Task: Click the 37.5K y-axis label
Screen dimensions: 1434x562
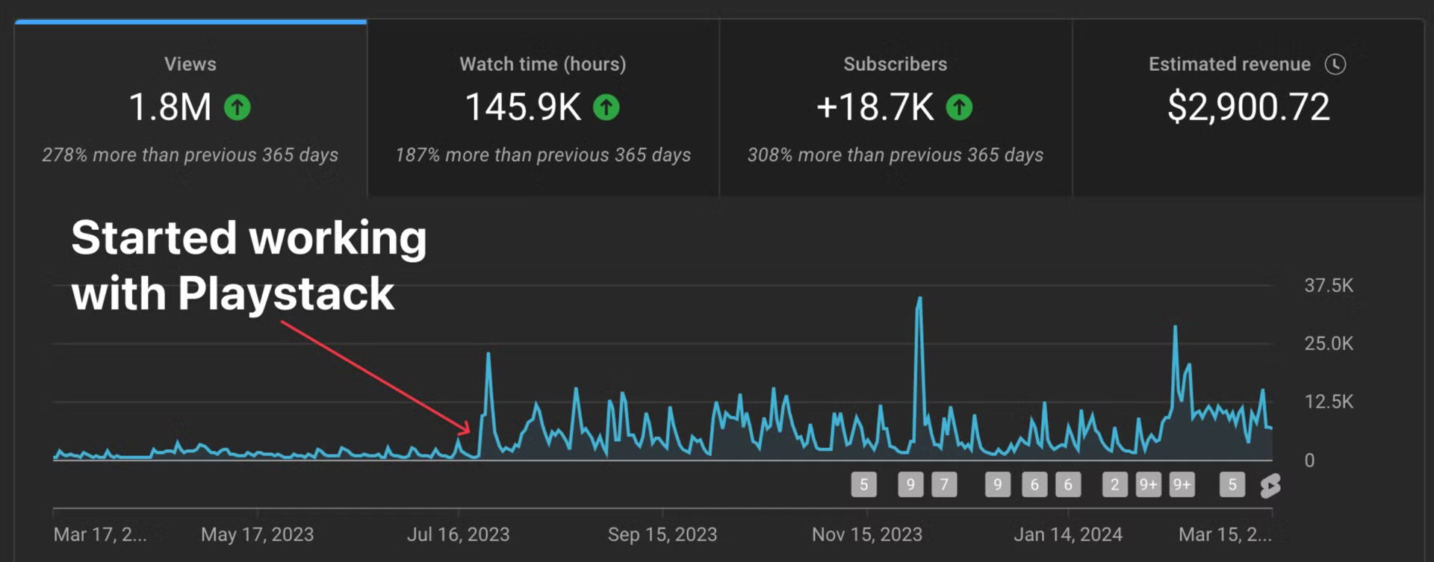Action: pos(1329,285)
